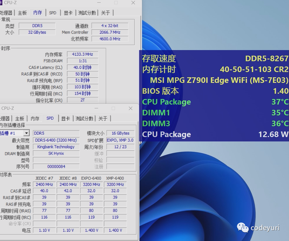Open the 測試分數 tab in the lower CPU-Z window

[84, 119]
